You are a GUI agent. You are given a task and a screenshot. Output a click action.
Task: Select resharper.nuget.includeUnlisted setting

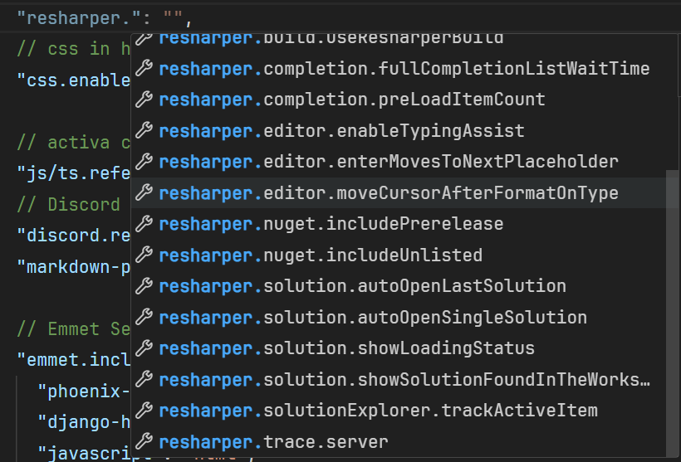[399, 255]
